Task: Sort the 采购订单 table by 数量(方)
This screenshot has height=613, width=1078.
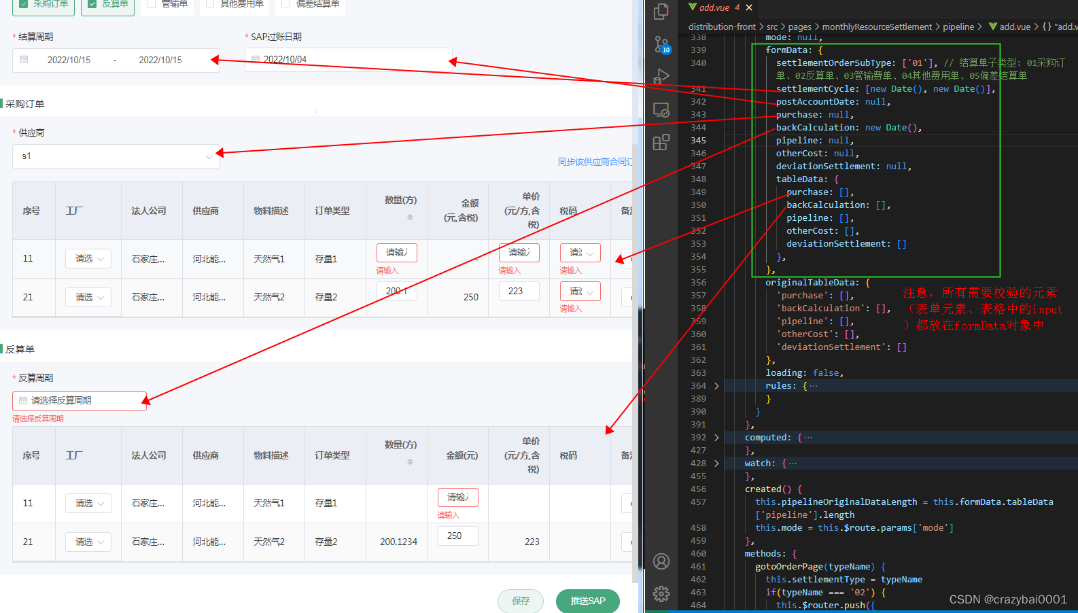Action: coord(410,217)
